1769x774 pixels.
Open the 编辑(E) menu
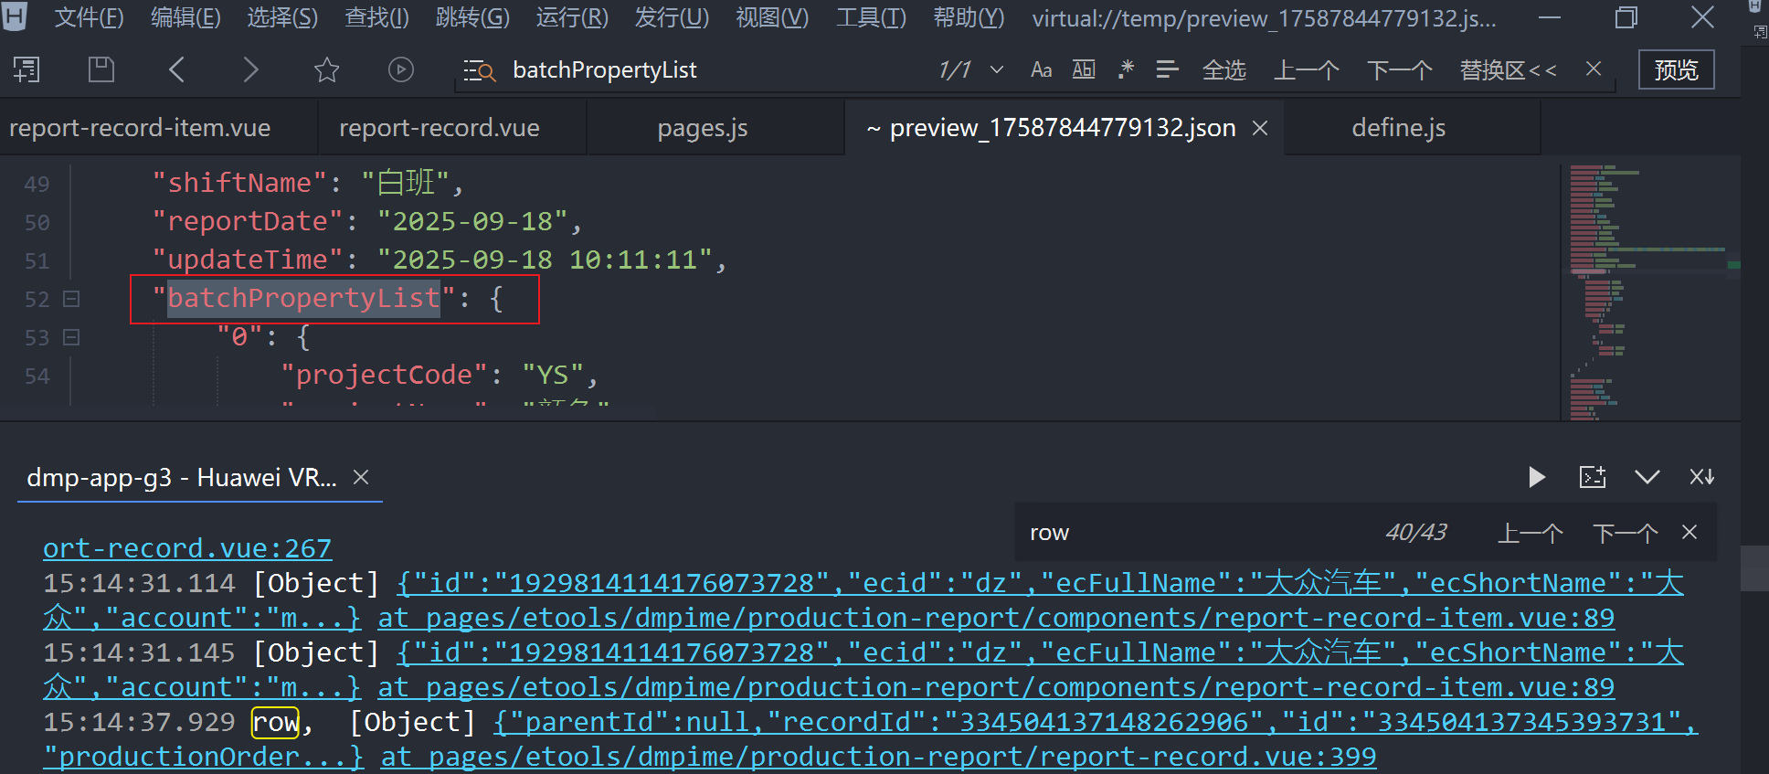[x=185, y=17]
